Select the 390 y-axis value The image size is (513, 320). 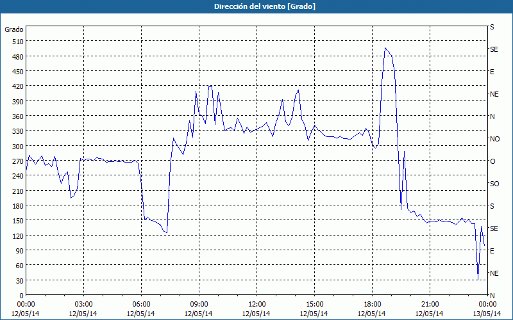click(x=19, y=102)
